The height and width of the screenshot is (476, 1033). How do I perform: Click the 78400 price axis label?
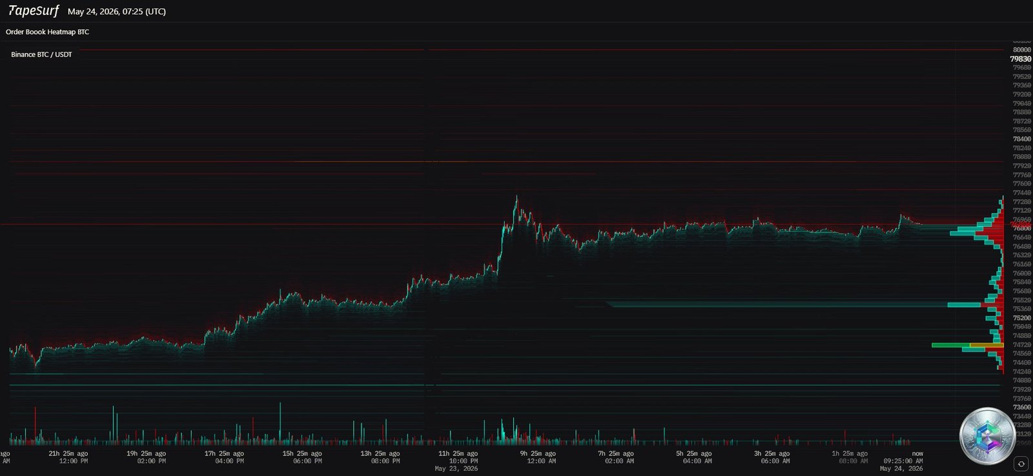coord(1022,139)
